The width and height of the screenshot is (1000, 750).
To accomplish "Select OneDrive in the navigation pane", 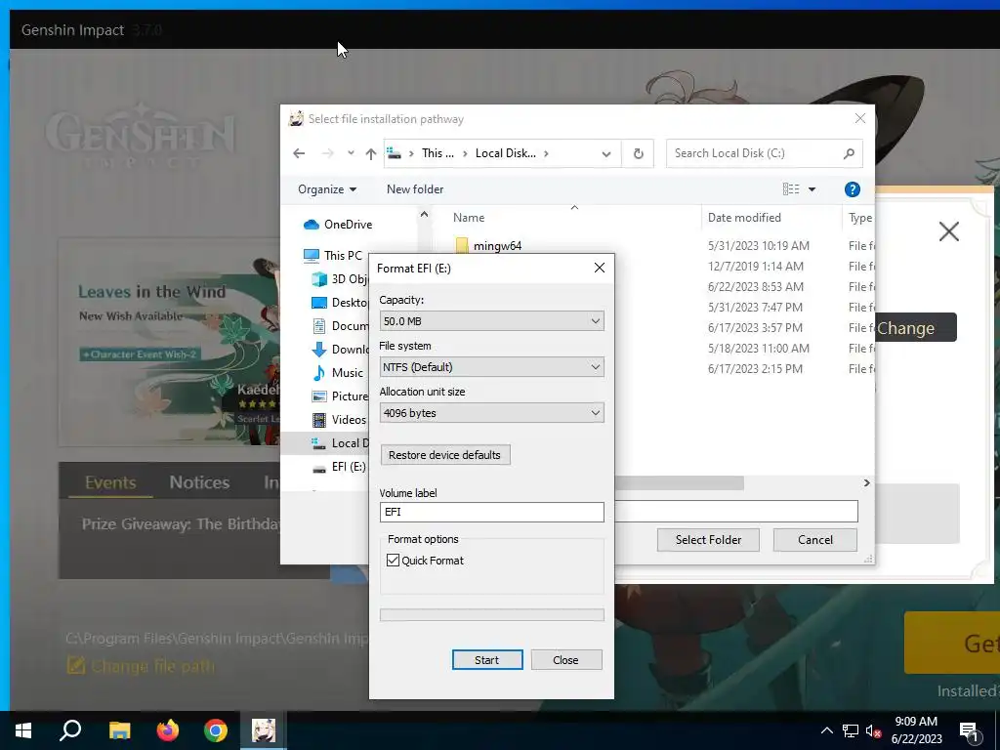I will point(338,225).
